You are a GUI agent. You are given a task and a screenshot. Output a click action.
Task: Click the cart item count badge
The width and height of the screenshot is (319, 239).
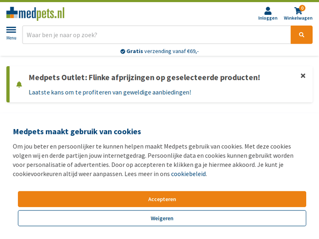coord(302,8)
